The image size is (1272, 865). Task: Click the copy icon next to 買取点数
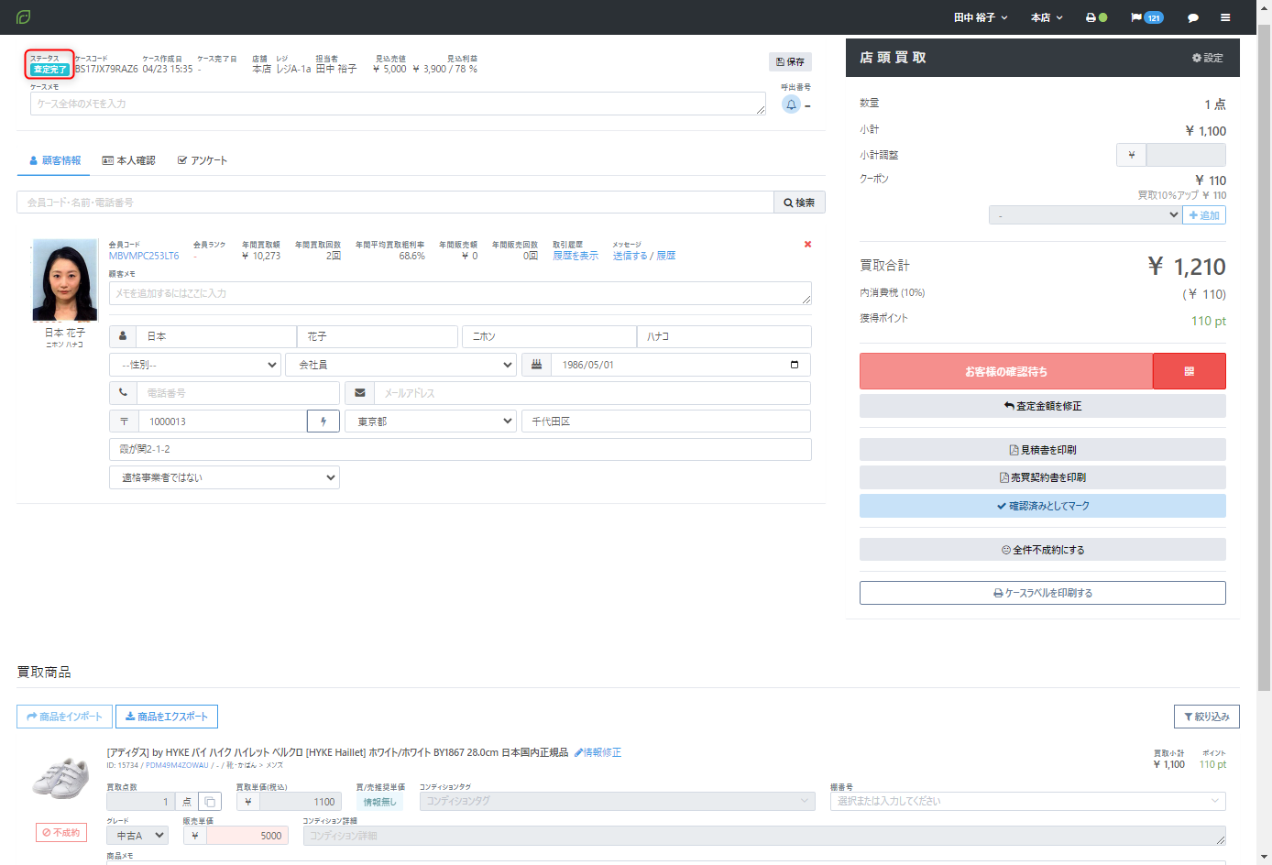pyautogui.click(x=210, y=802)
